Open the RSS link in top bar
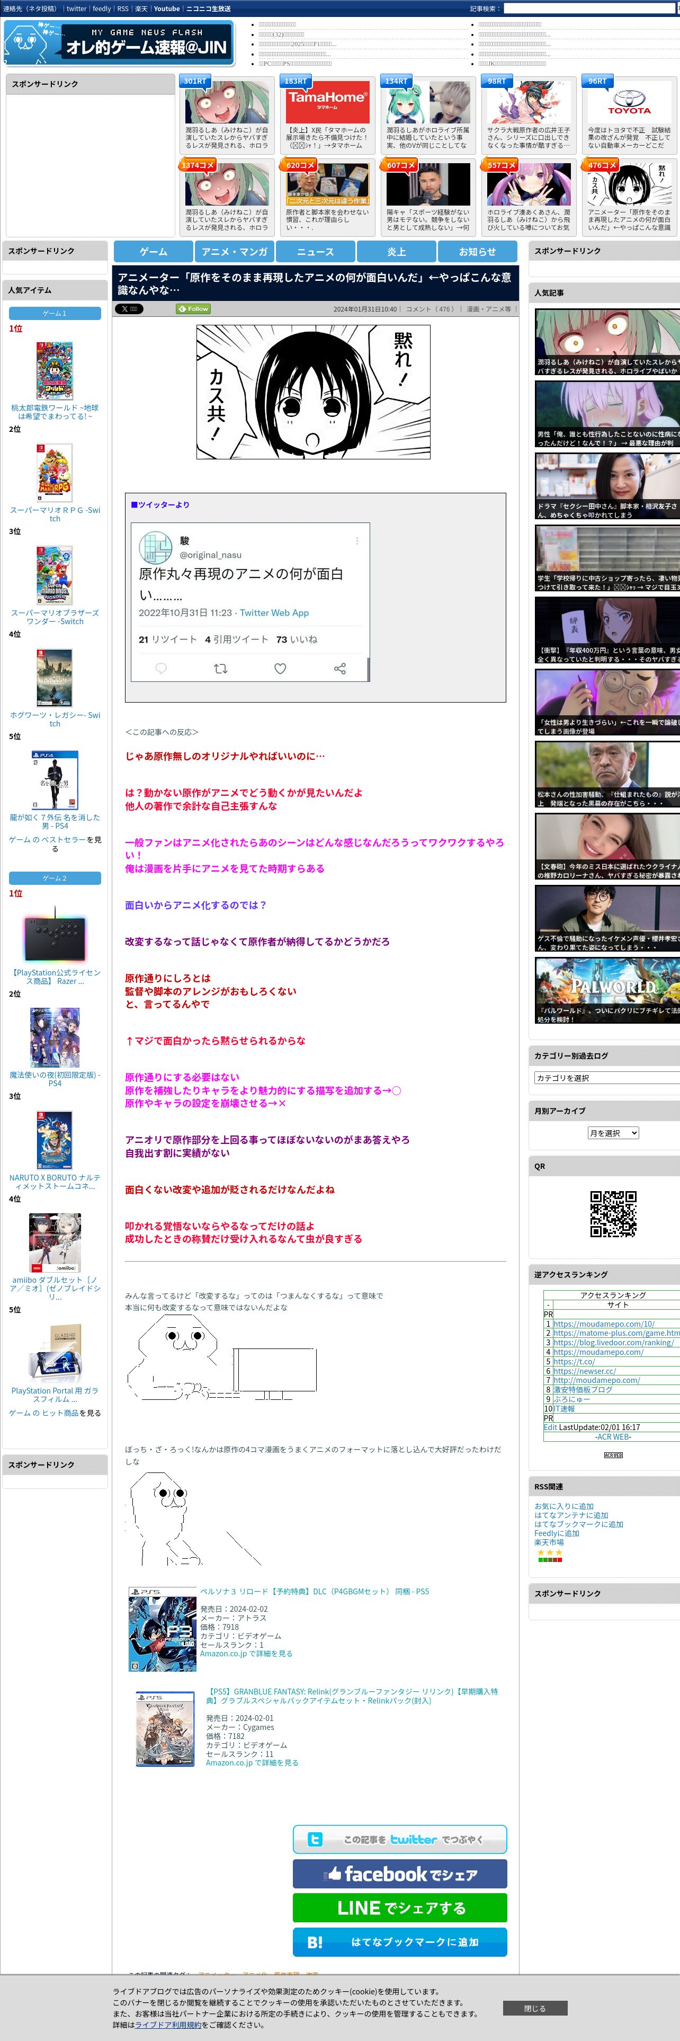 tap(123, 8)
